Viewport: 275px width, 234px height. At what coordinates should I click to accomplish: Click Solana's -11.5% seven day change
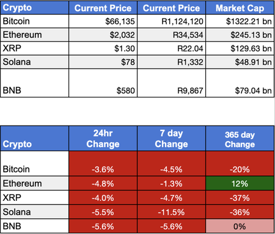coord(172,212)
